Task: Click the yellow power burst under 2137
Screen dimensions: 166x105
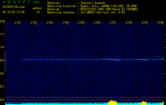Action: [112, 103]
